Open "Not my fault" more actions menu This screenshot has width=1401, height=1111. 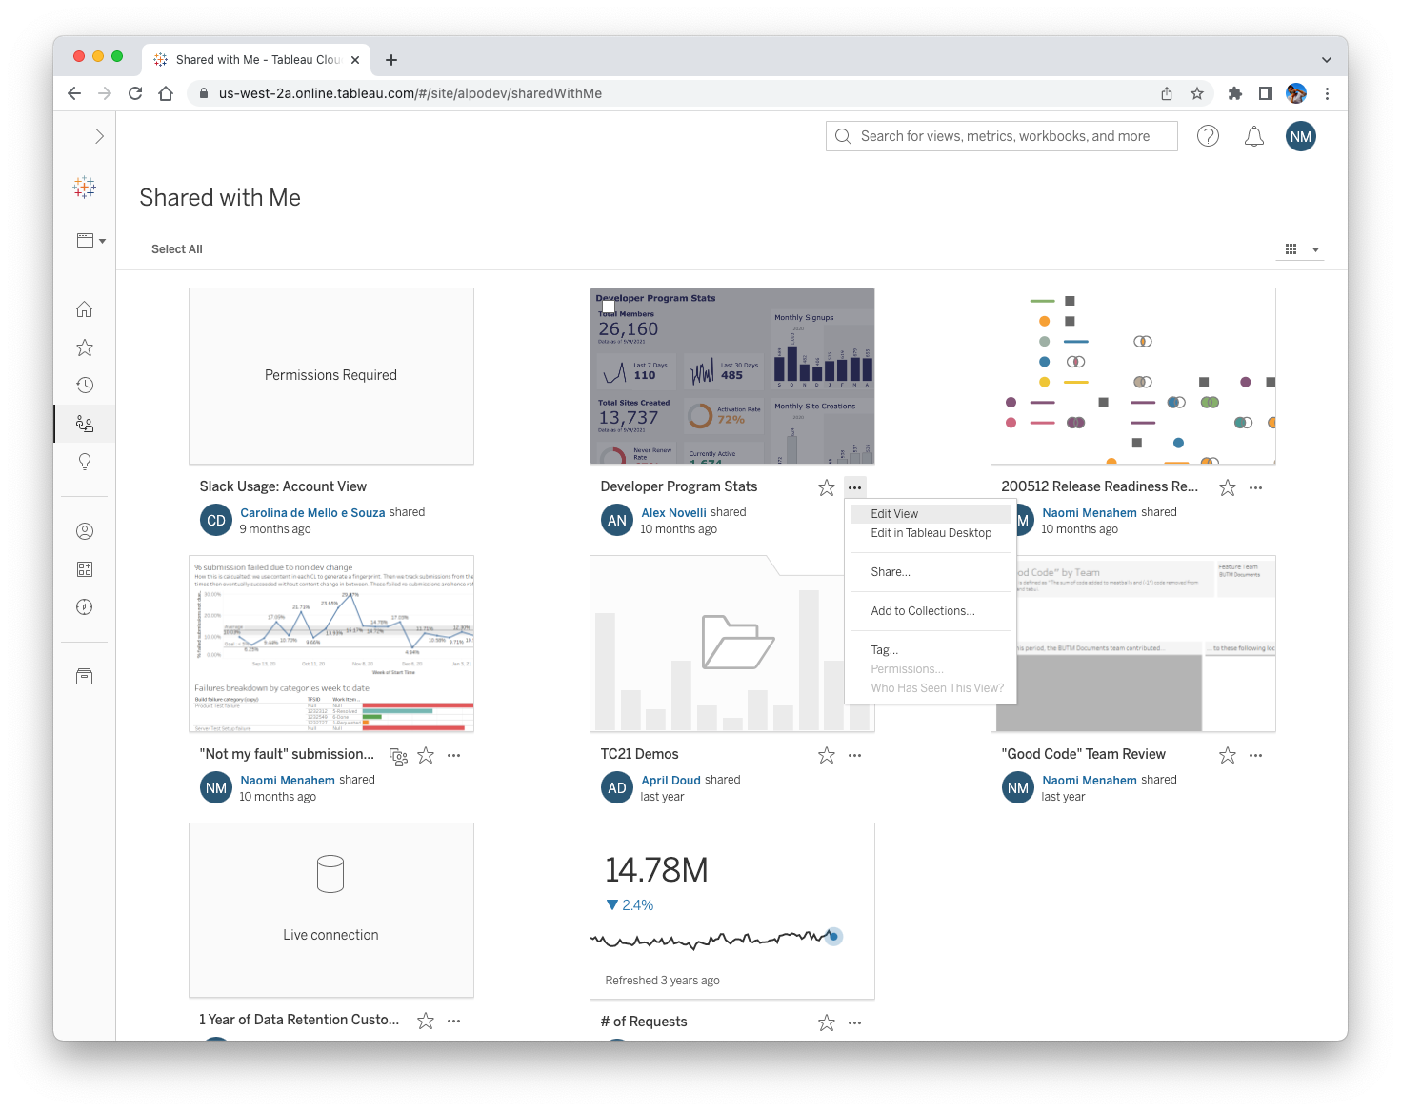tap(454, 756)
